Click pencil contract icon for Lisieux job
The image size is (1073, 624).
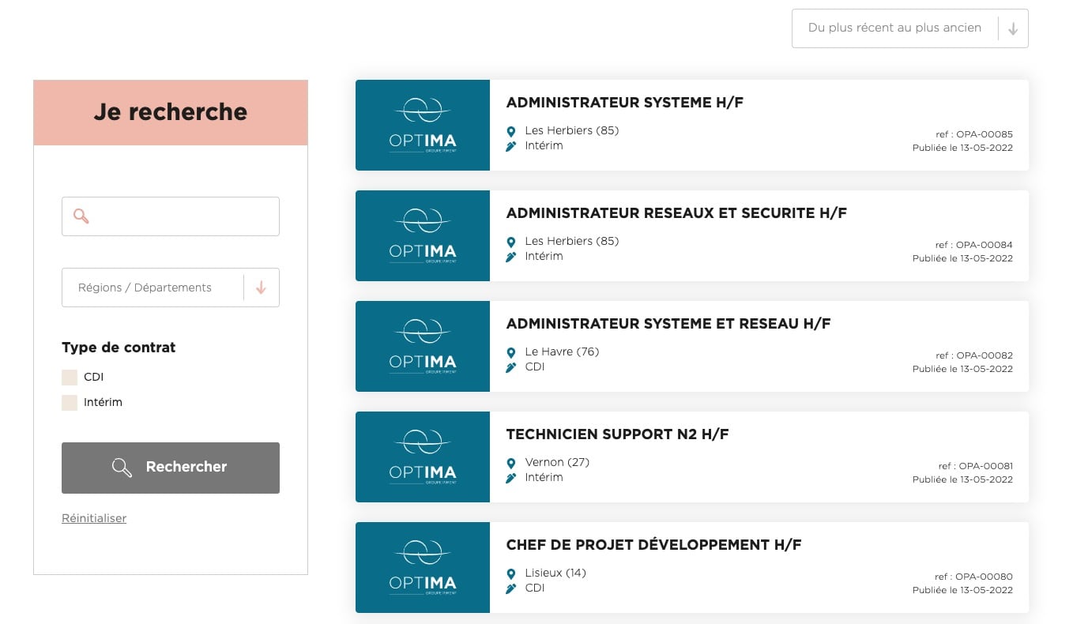(x=511, y=588)
